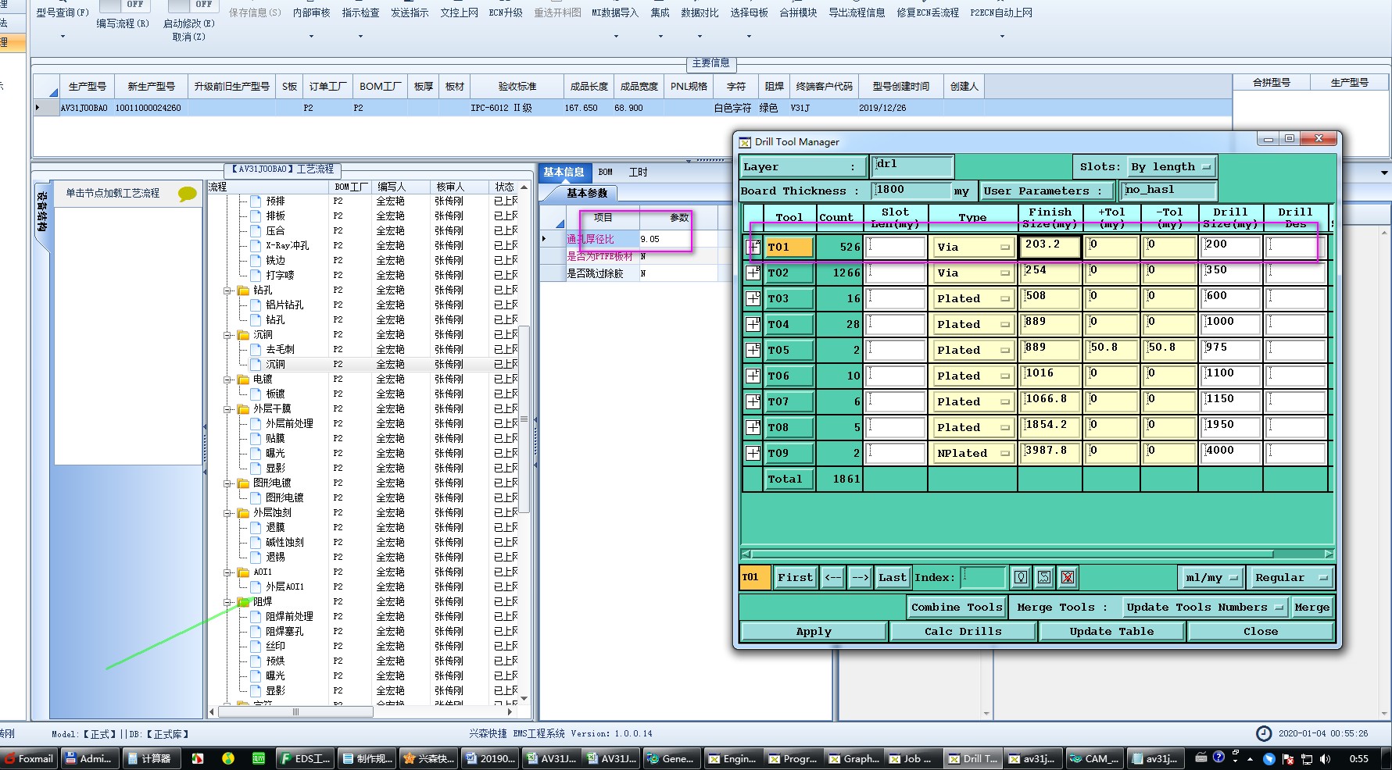1392x770 pixels.
Task: Click the T01 row expand icon
Action: pyautogui.click(x=753, y=247)
